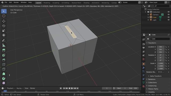Image resolution: width=171 pixels, height=96 pixels.
Task: Pin the Cube properties panel
Action: (x=169, y=35)
